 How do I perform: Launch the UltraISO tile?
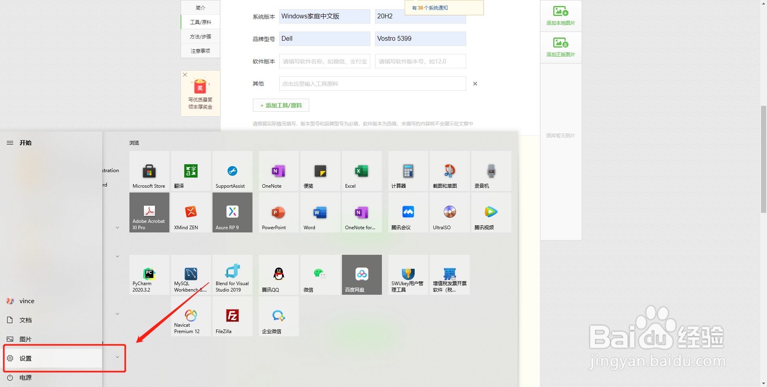tap(449, 212)
